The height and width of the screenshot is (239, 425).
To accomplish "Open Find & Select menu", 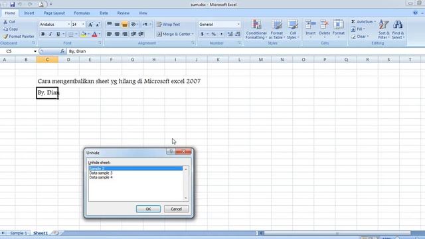I will tap(398, 29).
